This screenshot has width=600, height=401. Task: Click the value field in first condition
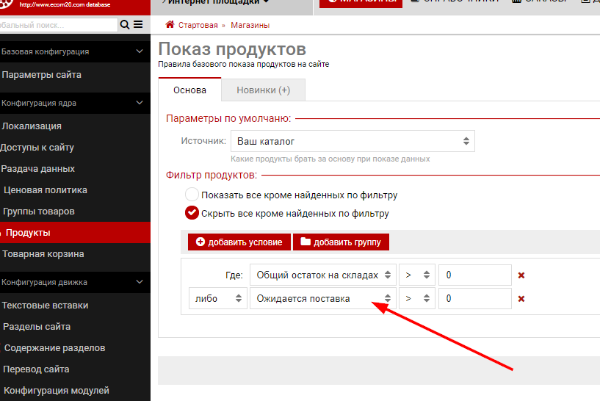coord(474,275)
